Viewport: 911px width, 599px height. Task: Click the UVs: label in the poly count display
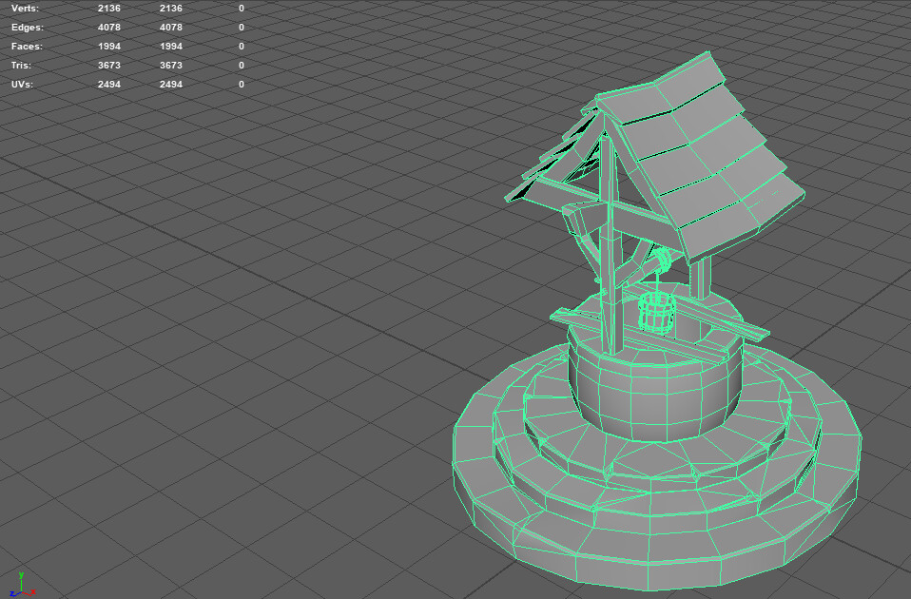(22, 85)
